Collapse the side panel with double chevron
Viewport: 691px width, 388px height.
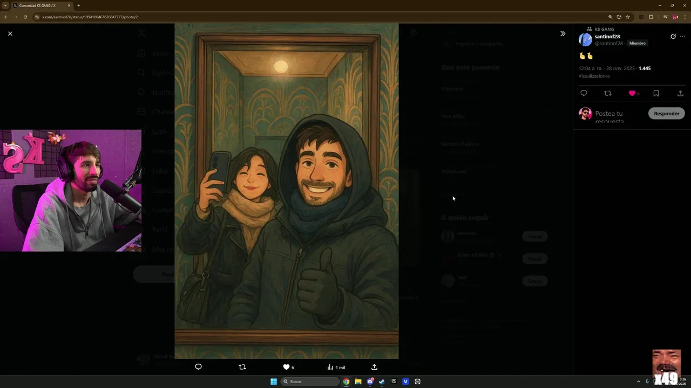pyautogui.click(x=563, y=33)
